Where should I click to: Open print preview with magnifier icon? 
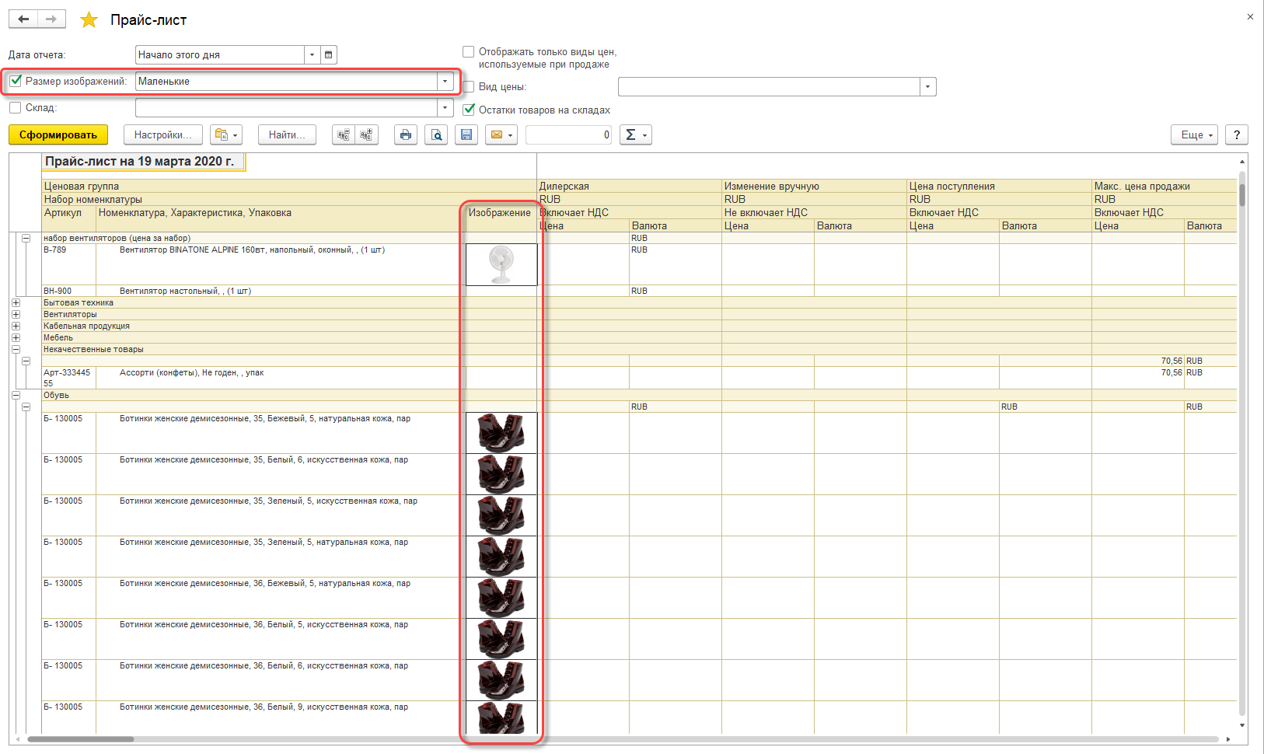[437, 135]
